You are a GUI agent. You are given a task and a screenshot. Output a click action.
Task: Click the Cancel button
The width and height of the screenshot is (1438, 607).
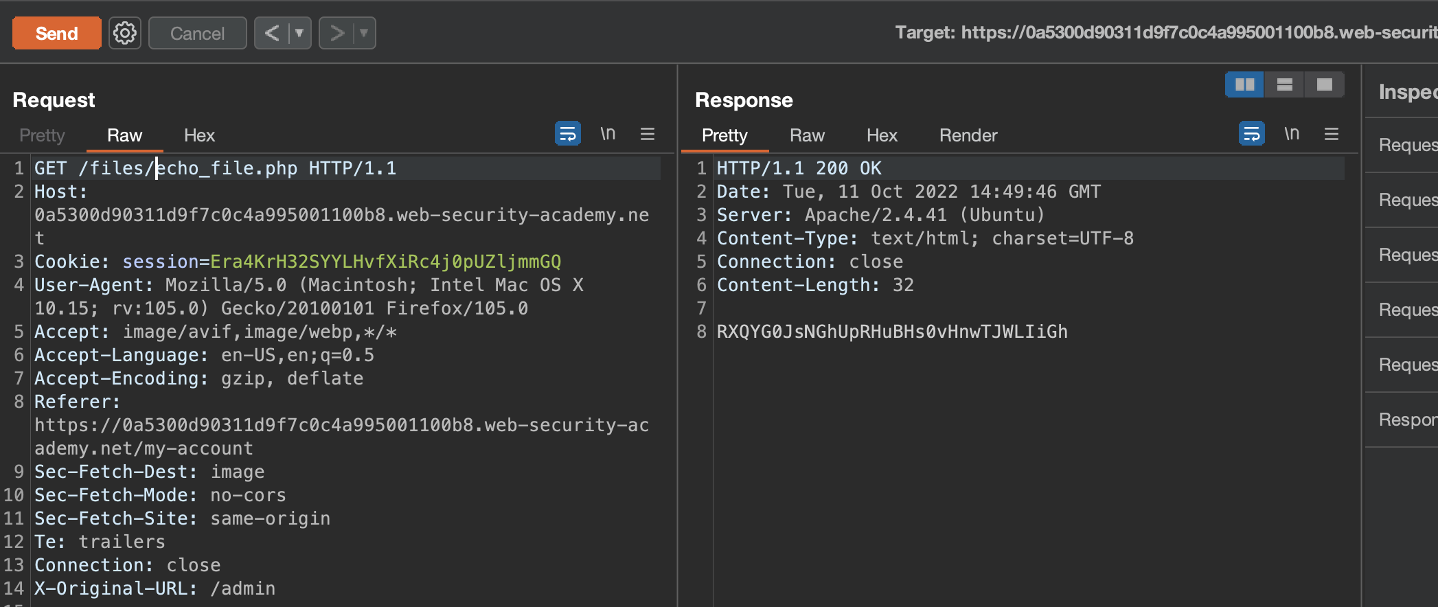tap(197, 33)
